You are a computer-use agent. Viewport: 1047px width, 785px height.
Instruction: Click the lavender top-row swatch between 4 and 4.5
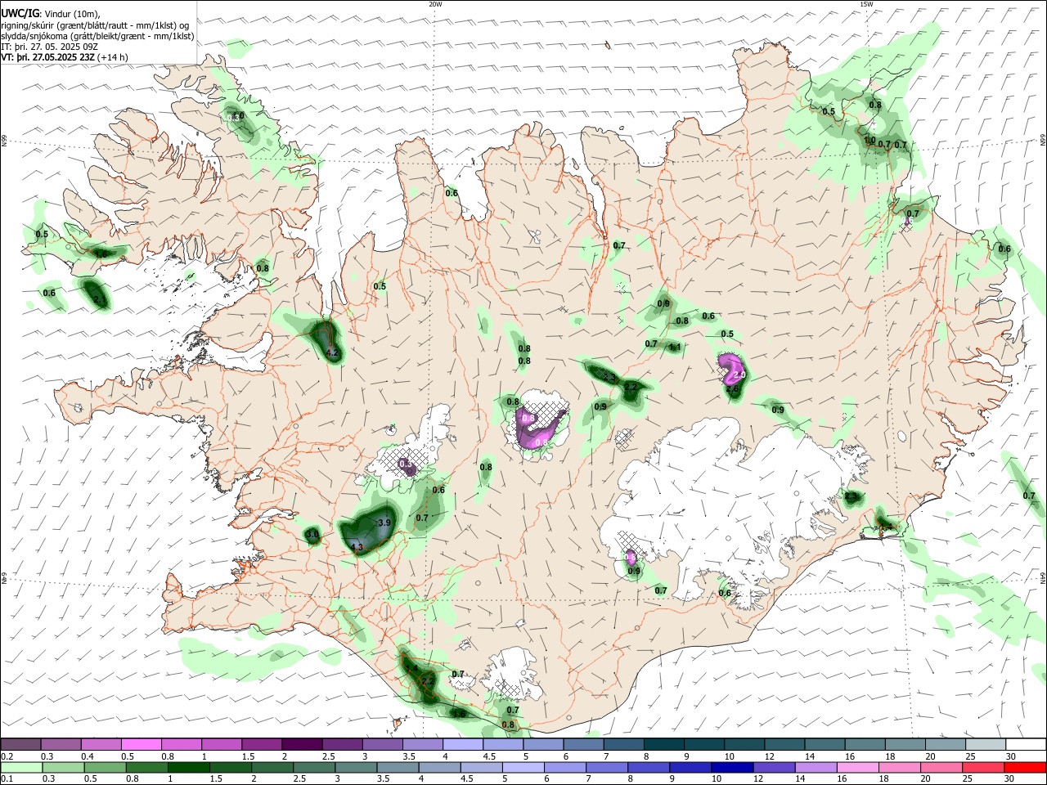click(x=462, y=744)
